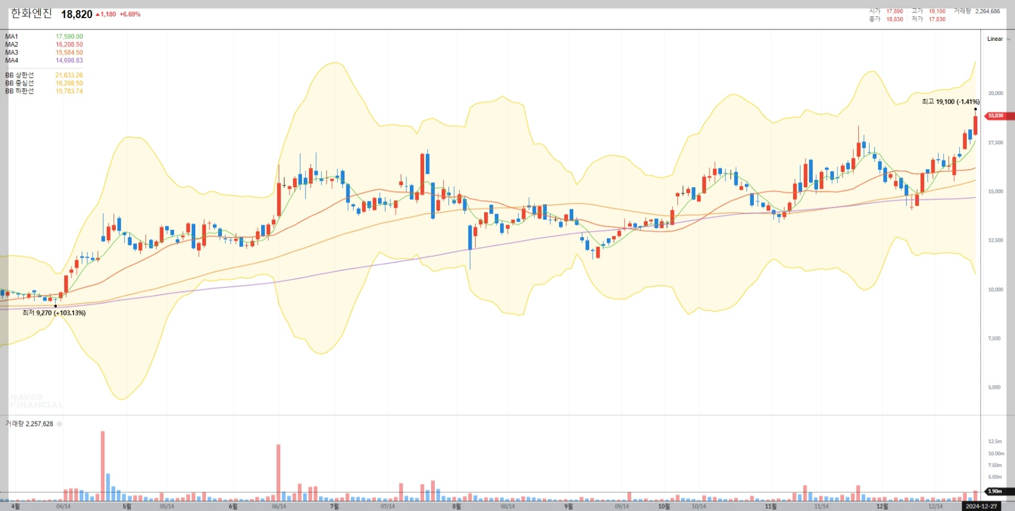This screenshot has height=511, width=1015.
Task: Click the 5.00m volume axis label
Action: [995, 477]
